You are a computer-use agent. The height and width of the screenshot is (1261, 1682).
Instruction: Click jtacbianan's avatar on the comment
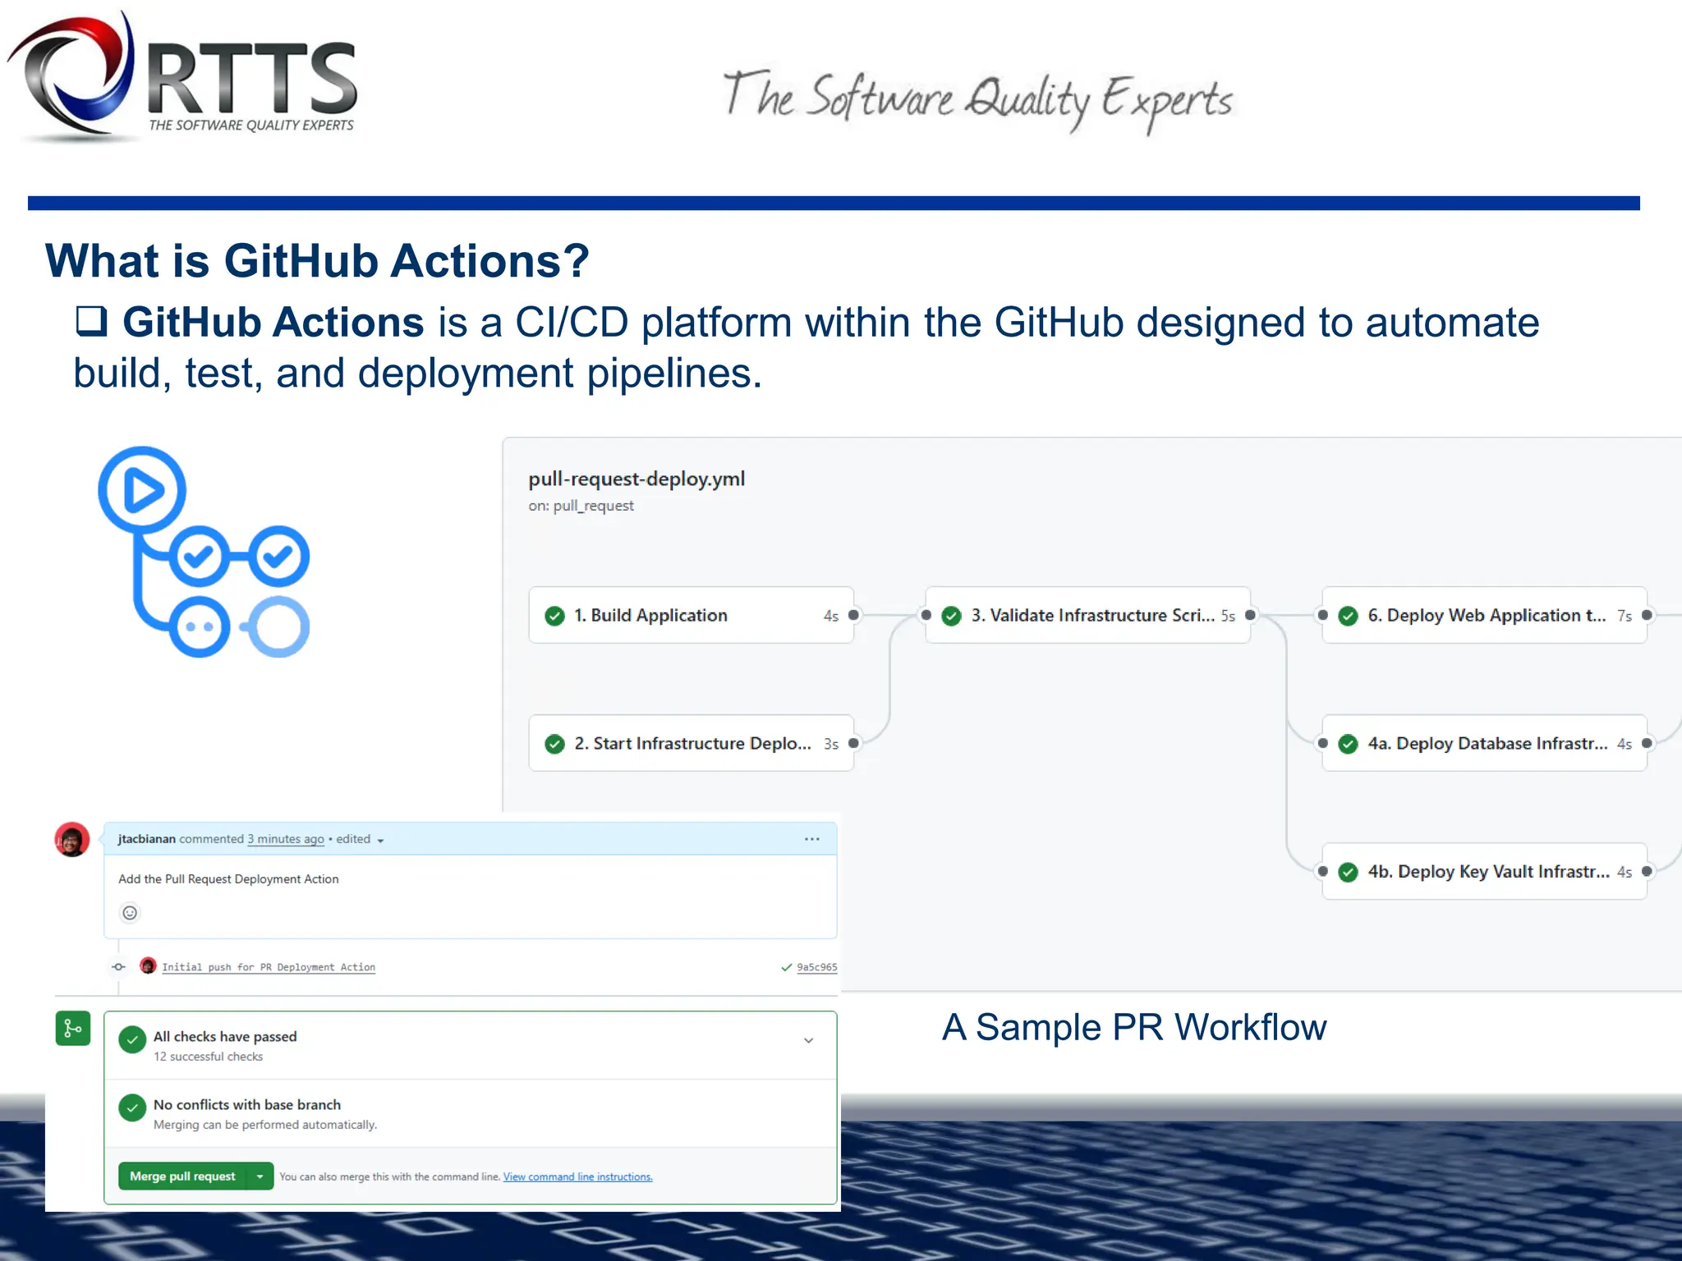click(x=72, y=840)
